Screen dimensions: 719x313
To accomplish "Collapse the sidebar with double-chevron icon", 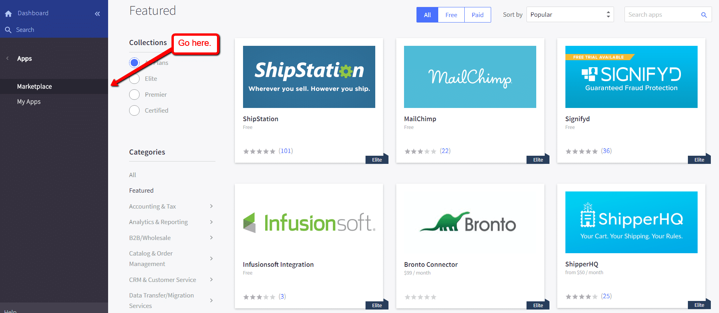I will tap(97, 14).
